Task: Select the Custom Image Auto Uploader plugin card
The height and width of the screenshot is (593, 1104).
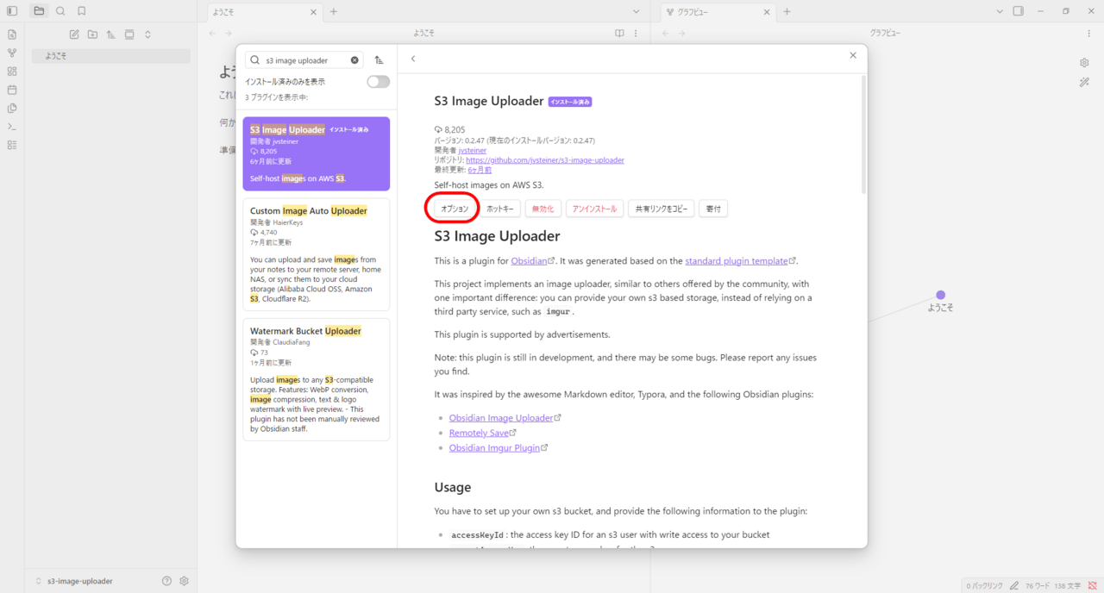Action: tap(317, 254)
